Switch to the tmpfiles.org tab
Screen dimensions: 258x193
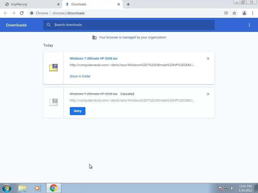[x=31, y=4]
